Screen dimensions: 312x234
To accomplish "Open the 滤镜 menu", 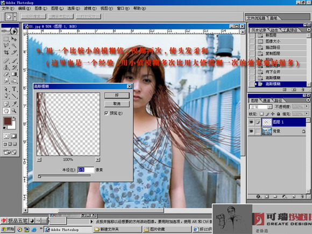I will tap(90, 9).
